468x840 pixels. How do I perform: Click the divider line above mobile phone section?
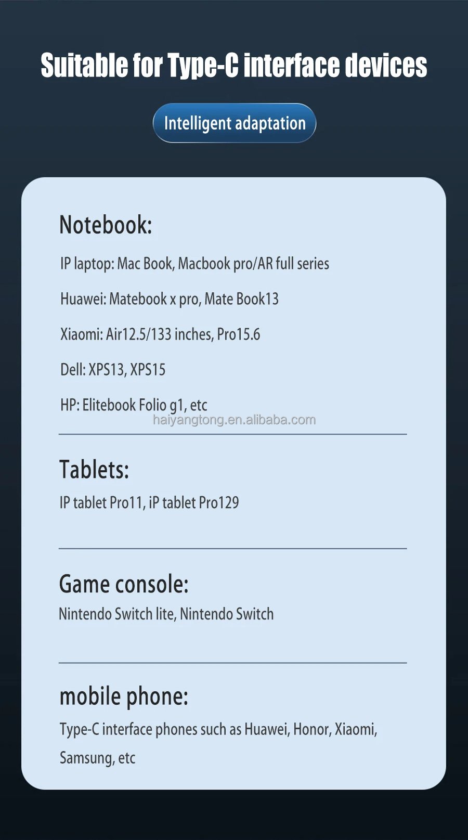(232, 663)
